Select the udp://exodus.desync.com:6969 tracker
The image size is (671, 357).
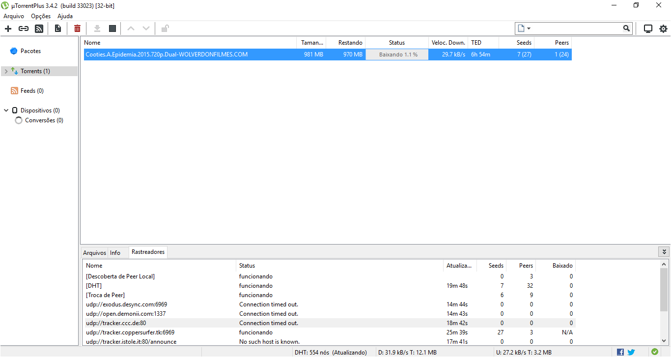(328, 304)
